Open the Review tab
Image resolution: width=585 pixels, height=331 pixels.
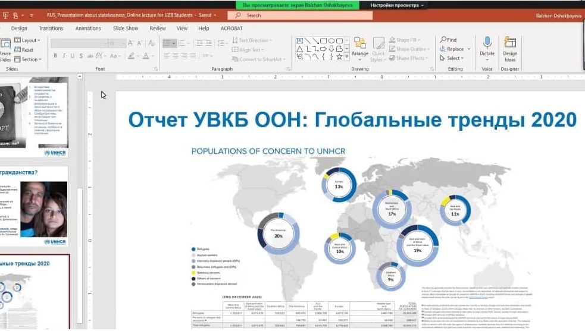pos(158,29)
